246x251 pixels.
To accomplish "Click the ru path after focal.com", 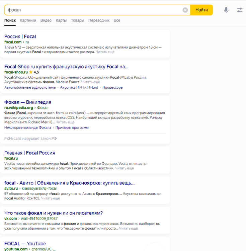I will (27, 42).
